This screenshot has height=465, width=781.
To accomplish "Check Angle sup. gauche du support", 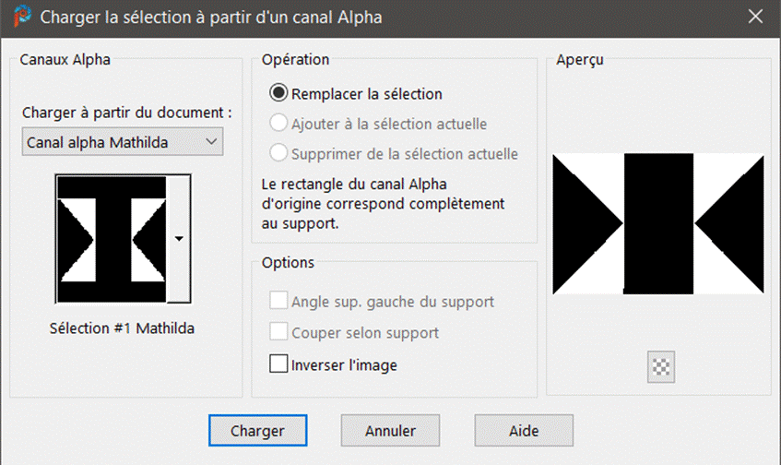I will [x=278, y=301].
